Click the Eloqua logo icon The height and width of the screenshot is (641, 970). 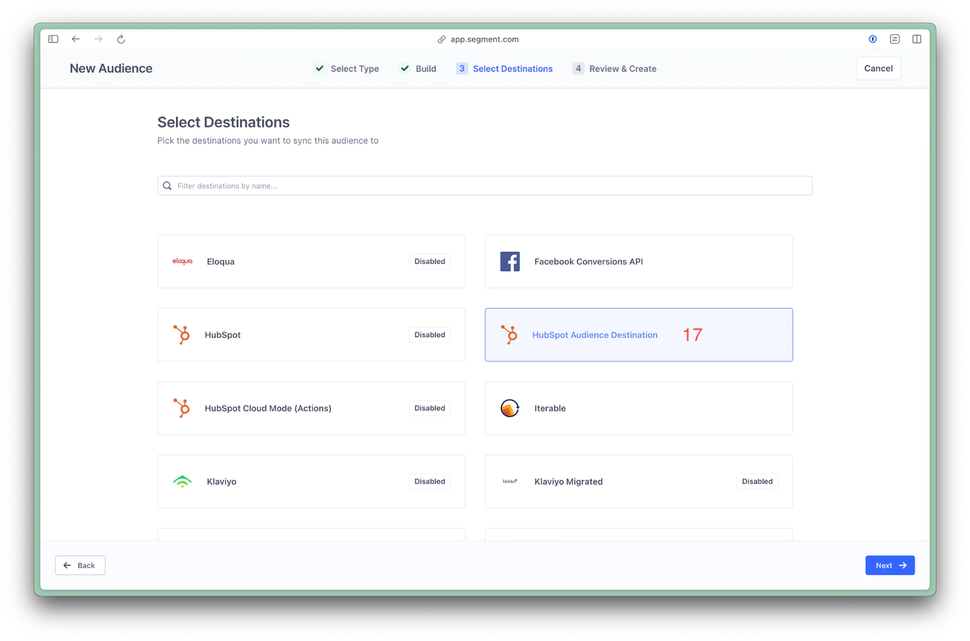click(182, 261)
